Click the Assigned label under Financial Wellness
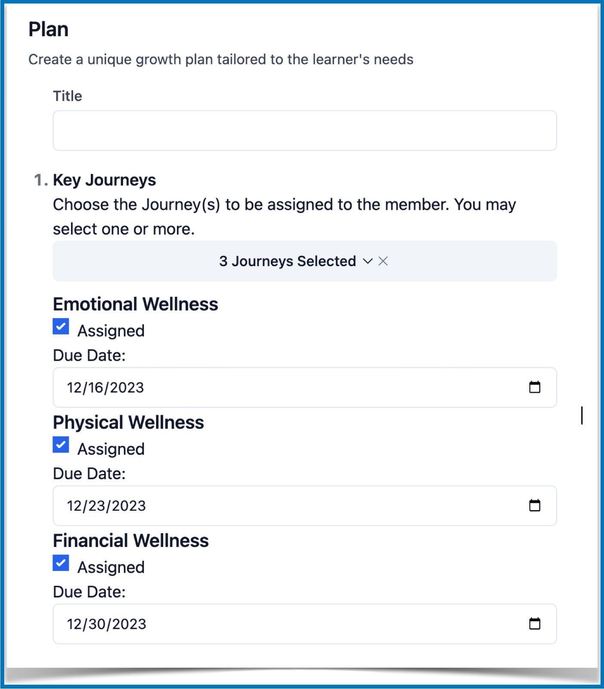Image resolution: width=604 pixels, height=689 pixels. click(111, 567)
